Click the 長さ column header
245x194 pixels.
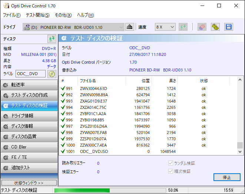tap(165, 81)
